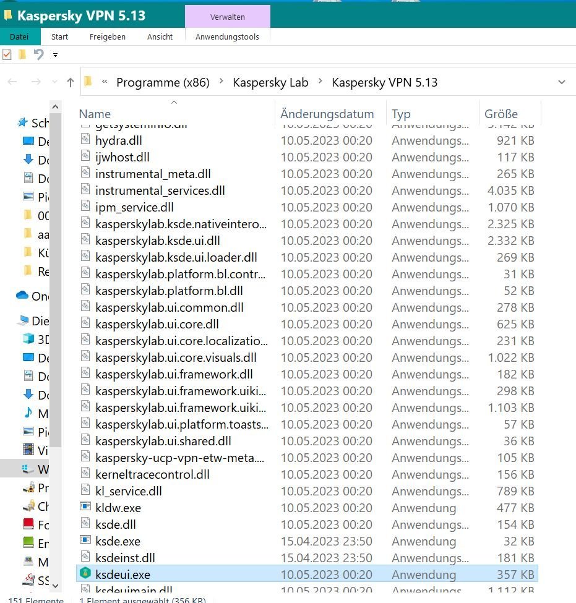Toggle the properties checkmark in quick access toolbar
This screenshot has width=576, height=603.
tap(7, 54)
